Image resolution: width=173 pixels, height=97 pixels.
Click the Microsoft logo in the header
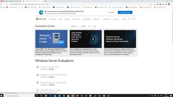tap(41, 19)
